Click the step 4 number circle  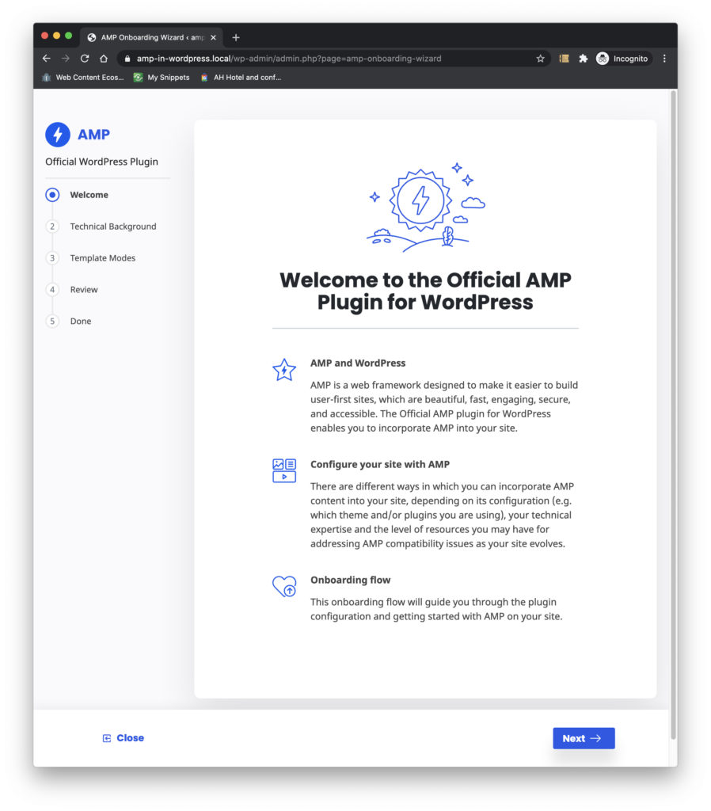click(x=52, y=290)
